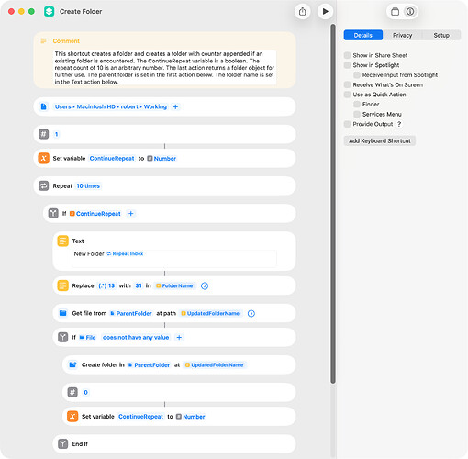Click the End If branch icon
Viewport: 468px width, 459px height.
62,443
